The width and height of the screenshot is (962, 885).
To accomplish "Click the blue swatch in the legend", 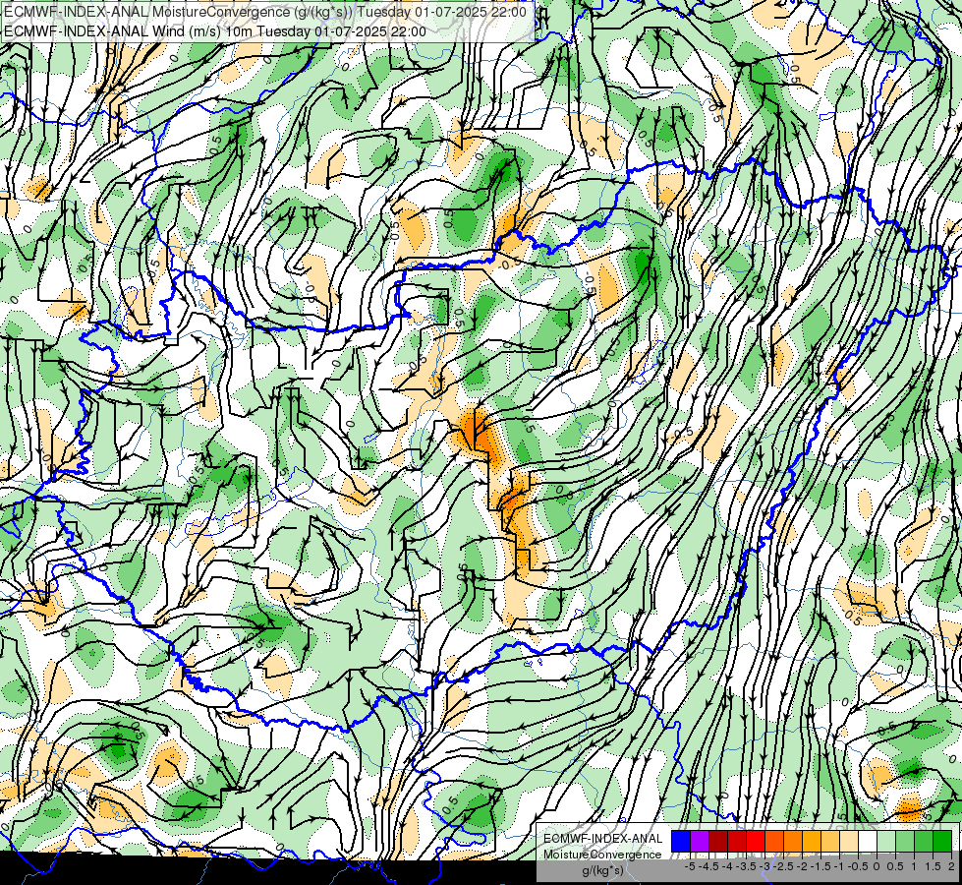I will [x=681, y=841].
